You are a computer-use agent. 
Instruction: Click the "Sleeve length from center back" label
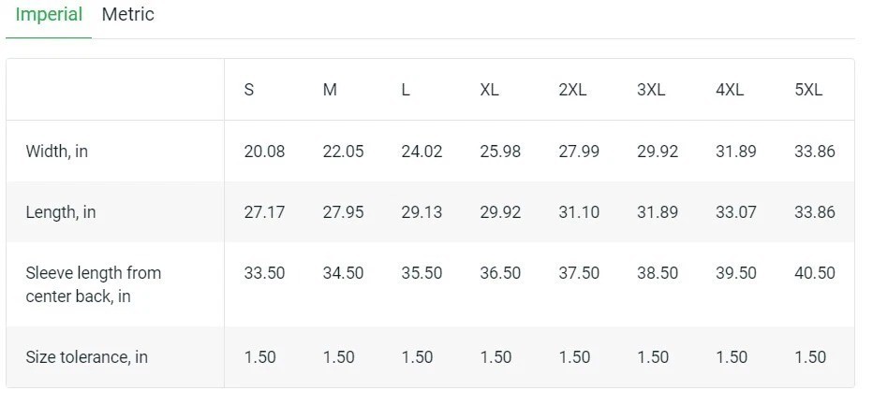click(x=93, y=284)
